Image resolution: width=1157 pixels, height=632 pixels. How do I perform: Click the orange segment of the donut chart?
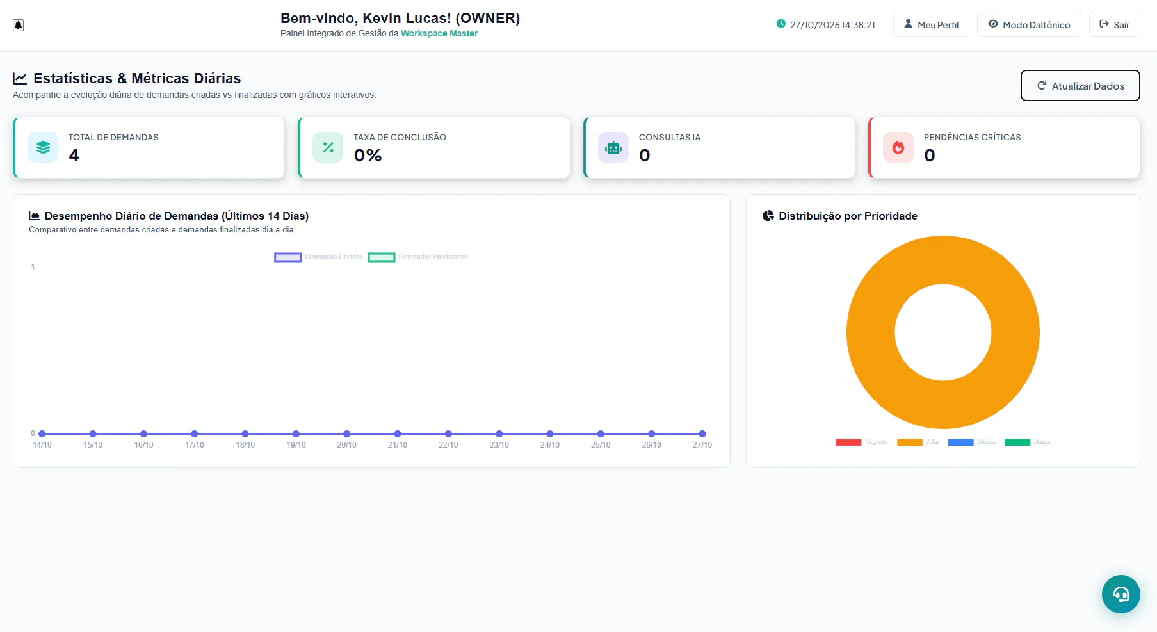(x=871, y=332)
